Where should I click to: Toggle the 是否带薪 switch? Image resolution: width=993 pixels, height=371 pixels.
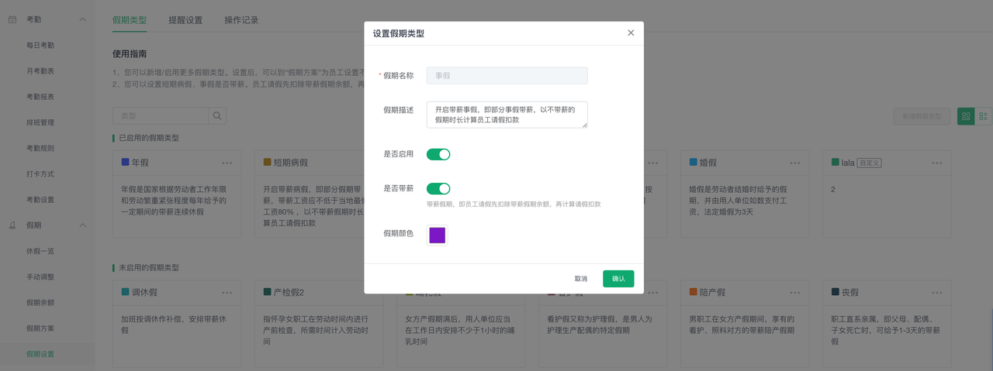pyautogui.click(x=438, y=188)
